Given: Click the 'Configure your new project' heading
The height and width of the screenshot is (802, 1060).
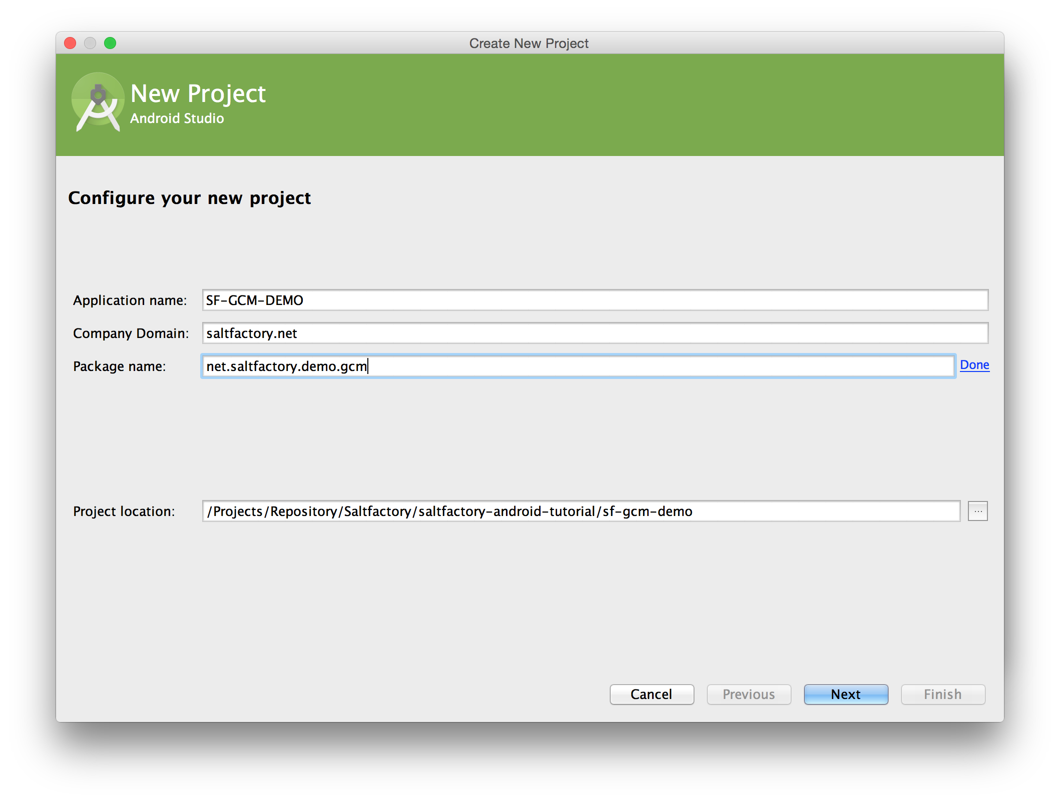Looking at the screenshot, I should (190, 198).
